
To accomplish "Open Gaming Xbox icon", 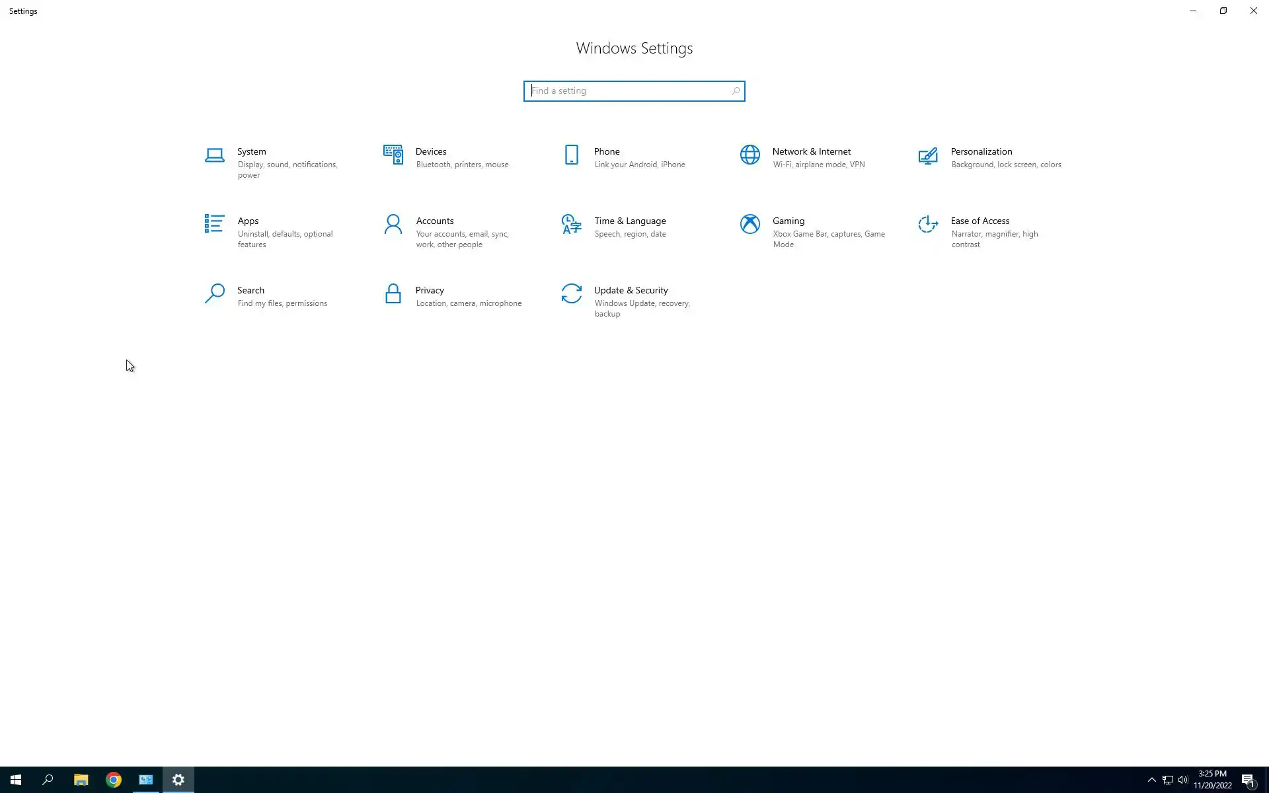I will (x=750, y=224).
